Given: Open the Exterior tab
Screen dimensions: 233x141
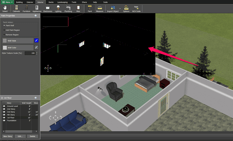Looking at the screenshot, I should 30,2.
